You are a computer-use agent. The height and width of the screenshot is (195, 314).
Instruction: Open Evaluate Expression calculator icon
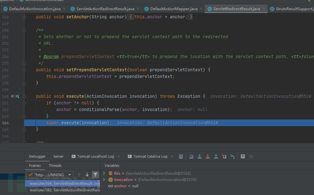243,156
